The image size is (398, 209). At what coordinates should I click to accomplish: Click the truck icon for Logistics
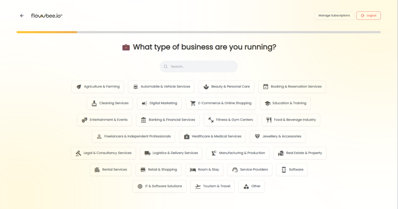[147, 153]
